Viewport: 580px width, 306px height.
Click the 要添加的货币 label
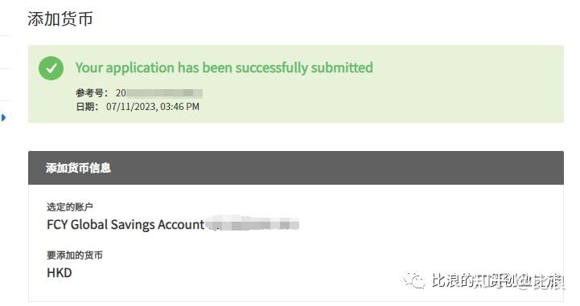tap(75, 255)
